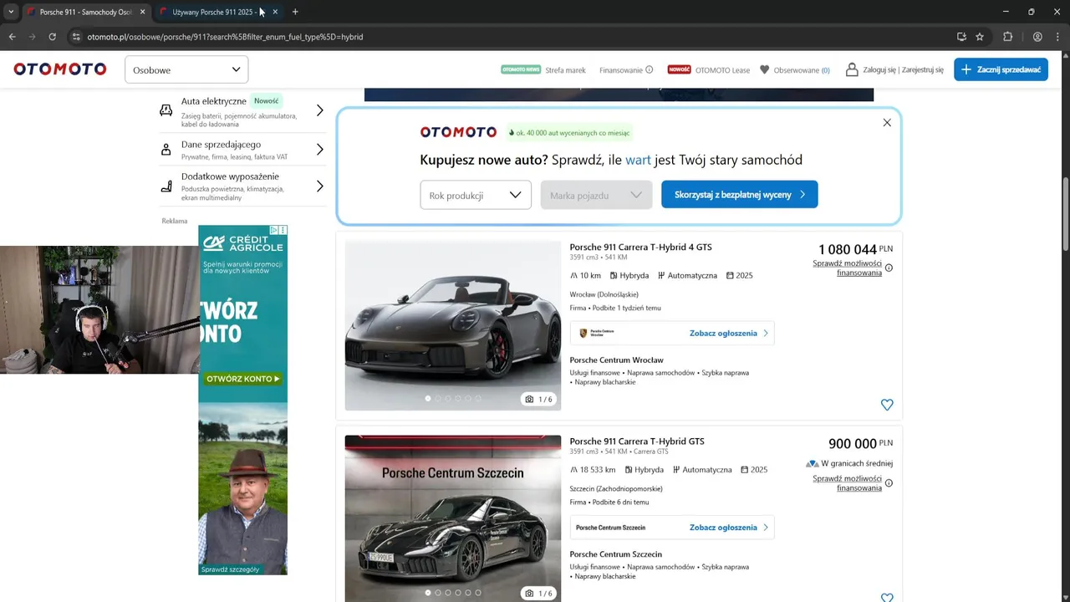Open a new browser tab
1070x602 pixels.
295,12
